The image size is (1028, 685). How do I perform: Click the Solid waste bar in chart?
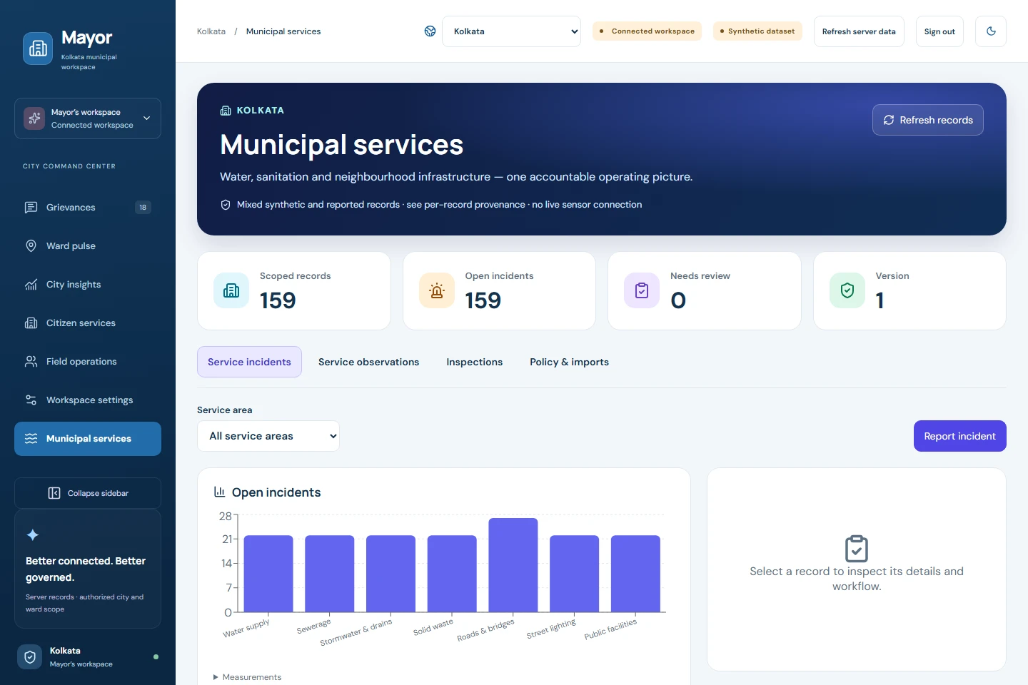pos(452,574)
